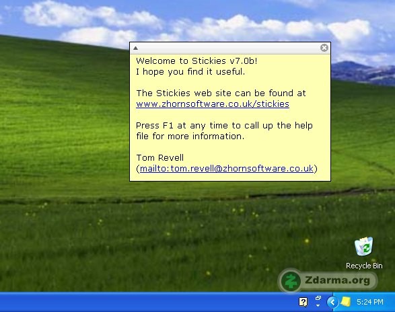Image resolution: width=395 pixels, height=312 pixels.
Task: Close the Stickies welcome note
Action: 324,48
